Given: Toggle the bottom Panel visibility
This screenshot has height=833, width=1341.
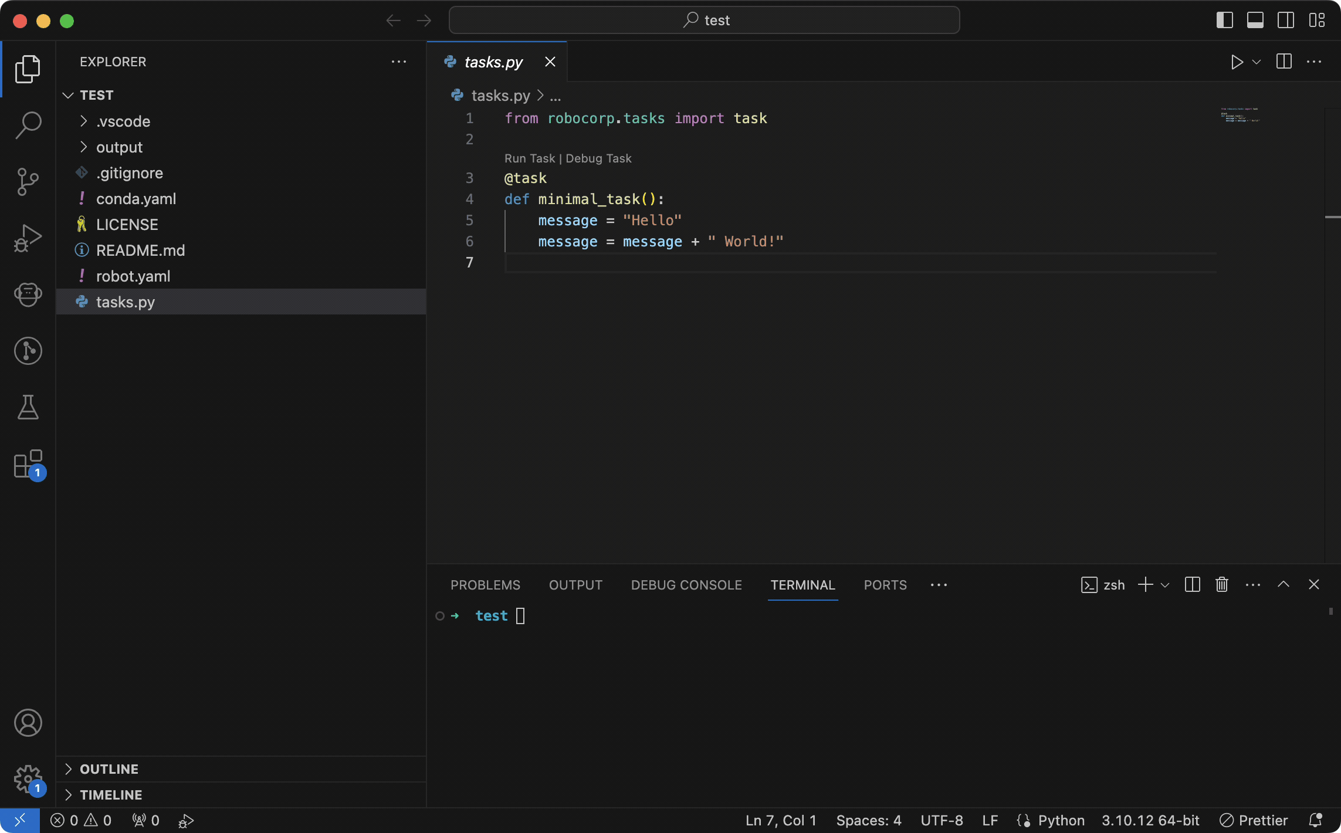Looking at the screenshot, I should point(1255,21).
